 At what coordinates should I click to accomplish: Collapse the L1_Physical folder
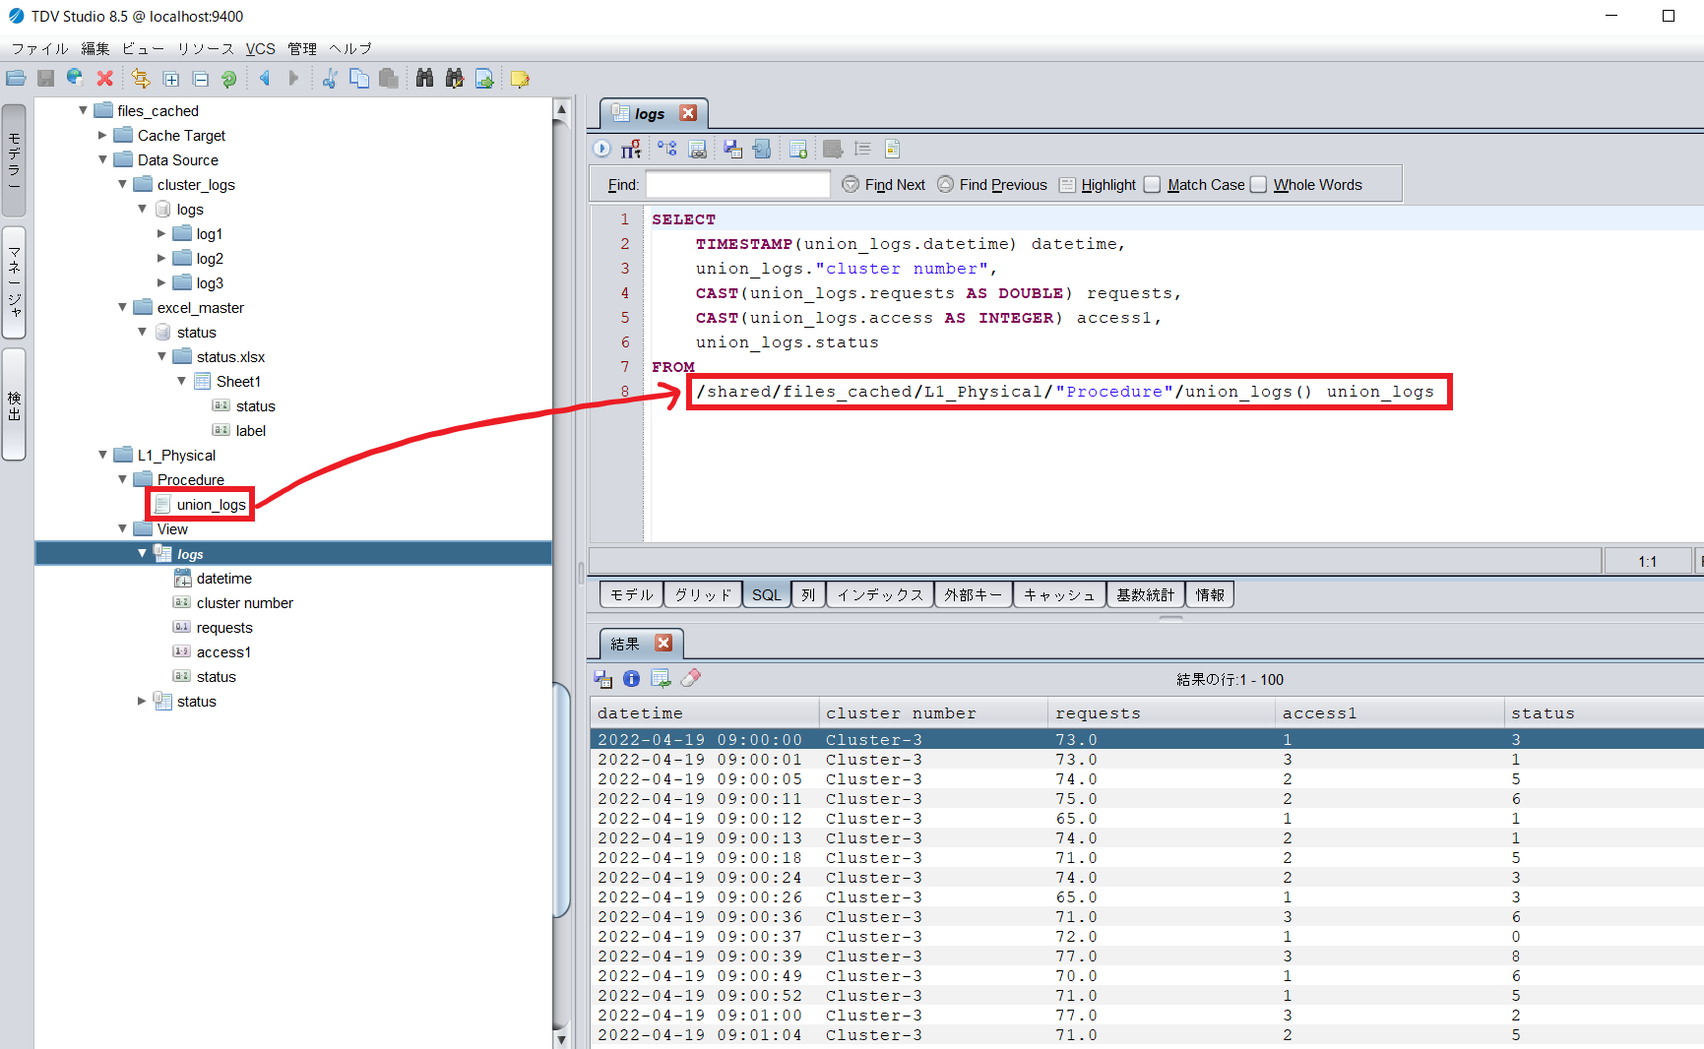(x=102, y=455)
